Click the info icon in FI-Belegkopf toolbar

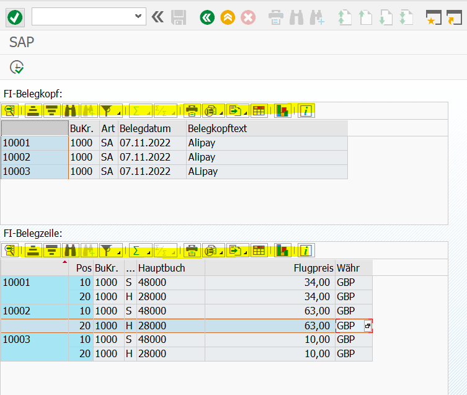306,111
